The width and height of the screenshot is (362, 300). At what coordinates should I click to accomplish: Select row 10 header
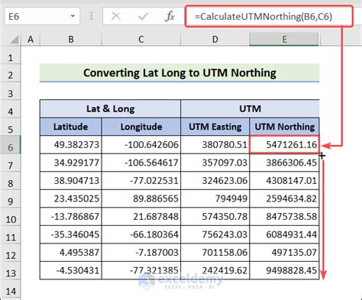coord(10,217)
